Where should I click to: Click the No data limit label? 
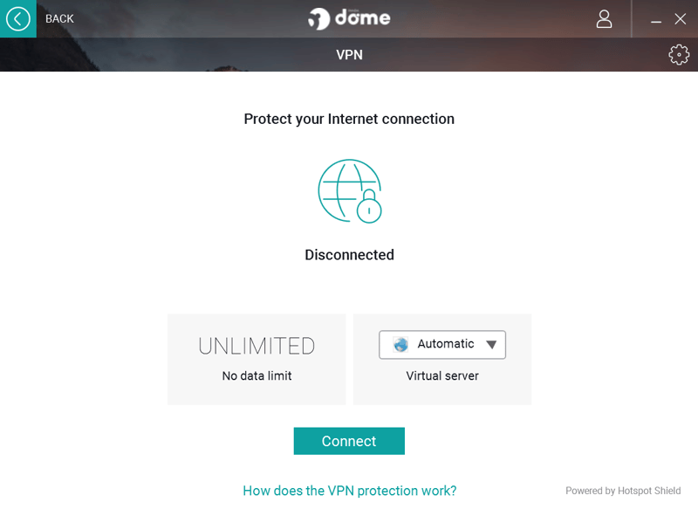tap(257, 375)
